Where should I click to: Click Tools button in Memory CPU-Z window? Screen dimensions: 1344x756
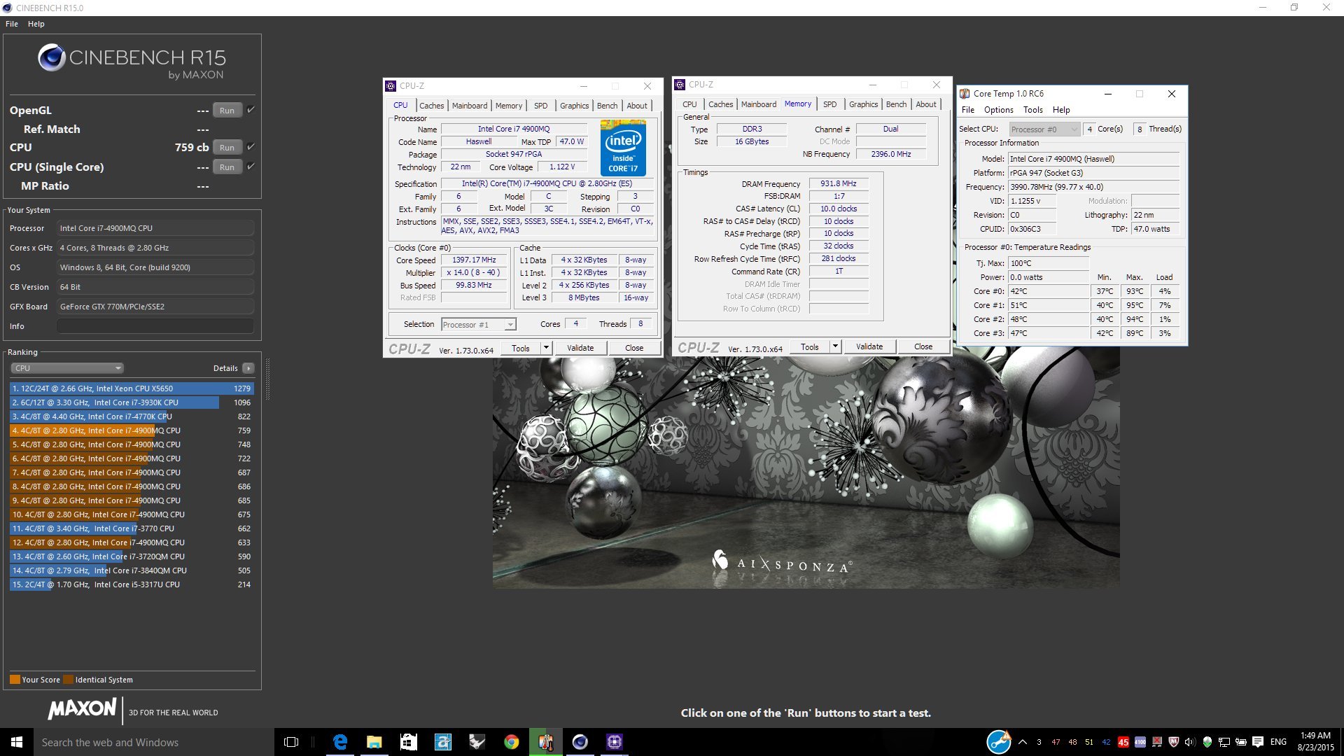coord(809,346)
